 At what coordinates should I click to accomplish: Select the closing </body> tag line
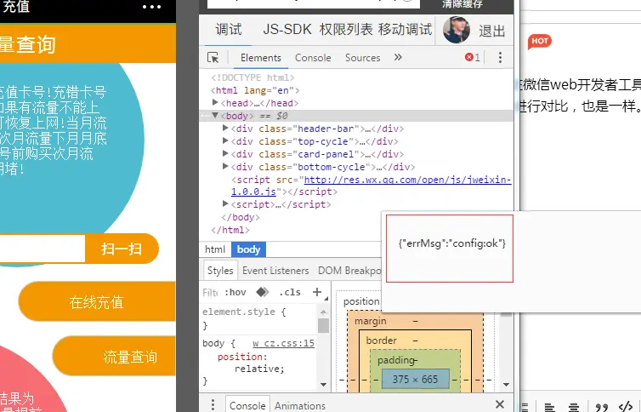point(241,217)
